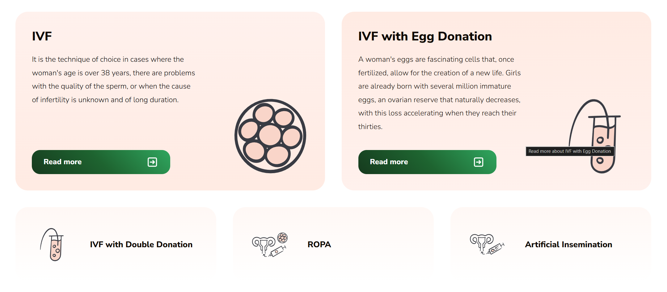Click the IVF heading

42,36
